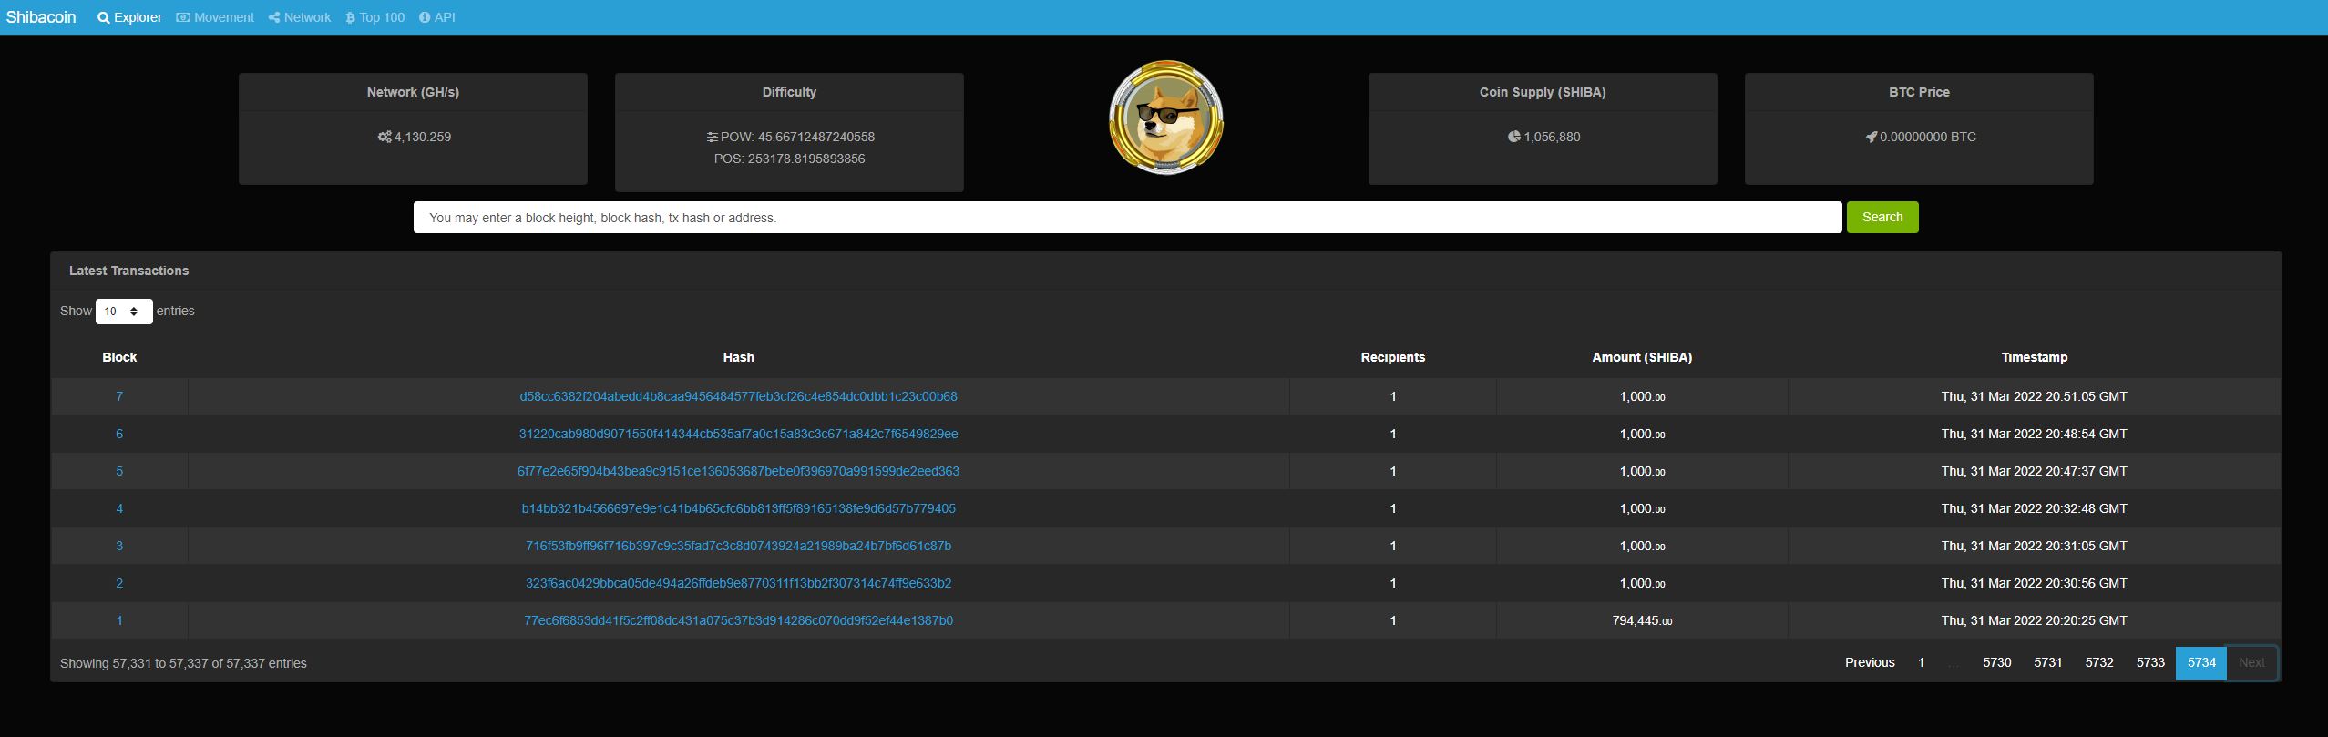Open the Network nav item

tap(300, 17)
